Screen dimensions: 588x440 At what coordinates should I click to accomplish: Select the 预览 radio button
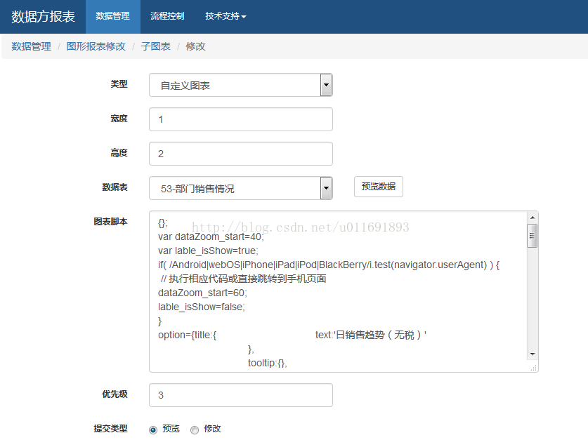[x=153, y=430]
